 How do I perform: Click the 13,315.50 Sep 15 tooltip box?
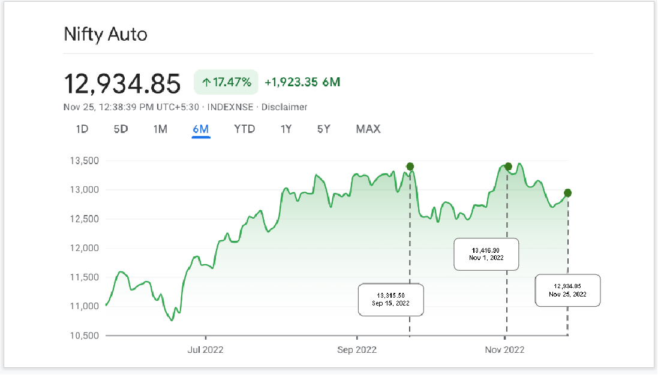pyautogui.click(x=390, y=300)
